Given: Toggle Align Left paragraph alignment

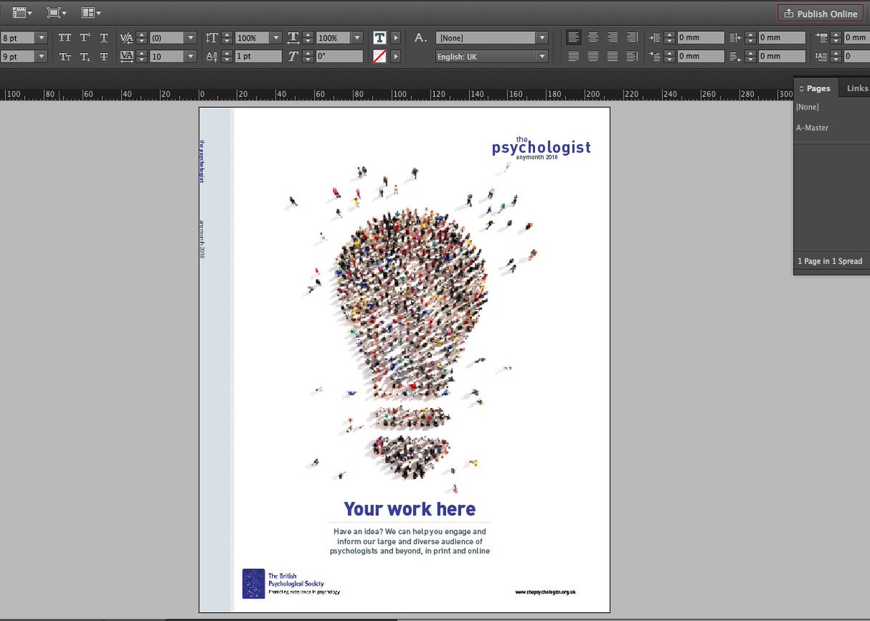Looking at the screenshot, I should 574,38.
